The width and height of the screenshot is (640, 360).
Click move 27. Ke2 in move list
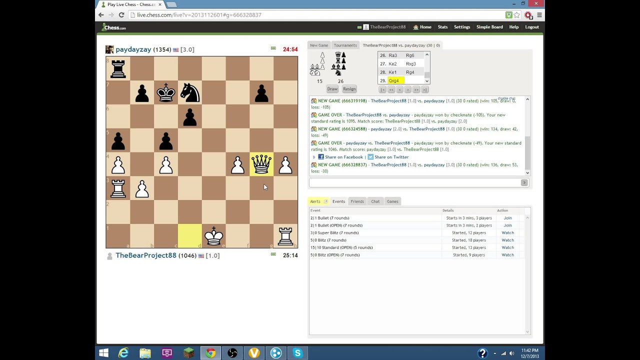point(392,64)
